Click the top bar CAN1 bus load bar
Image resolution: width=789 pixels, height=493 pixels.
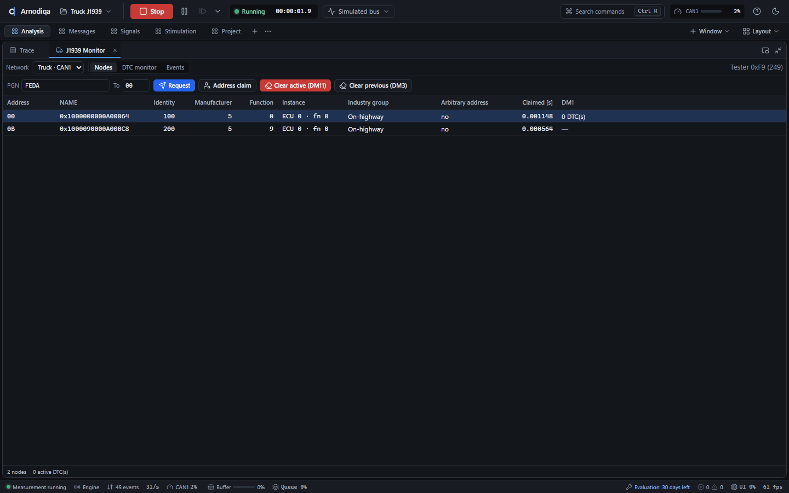pyautogui.click(x=711, y=12)
